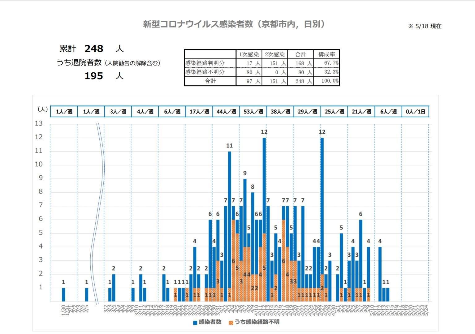Select the 17人/週 weekly total box

click(x=199, y=112)
